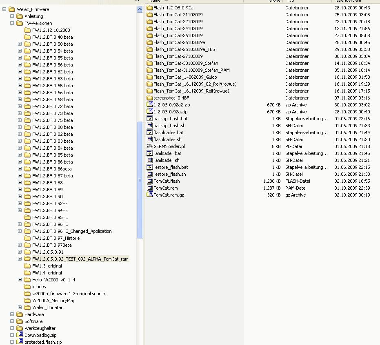380x345 pixels.
Task: Select the TomCat.ram.gz archive icon
Action: coord(150,195)
